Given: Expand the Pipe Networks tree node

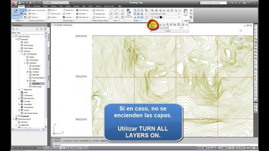Looking at the screenshot, I should (x=19, y=99).
